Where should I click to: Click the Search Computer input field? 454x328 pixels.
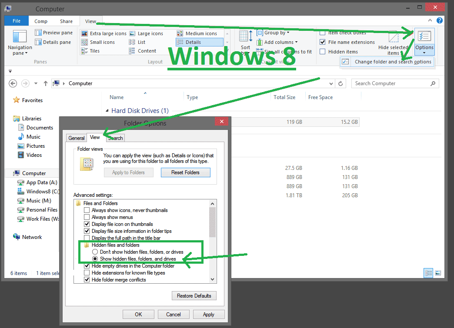pos(395,83)
